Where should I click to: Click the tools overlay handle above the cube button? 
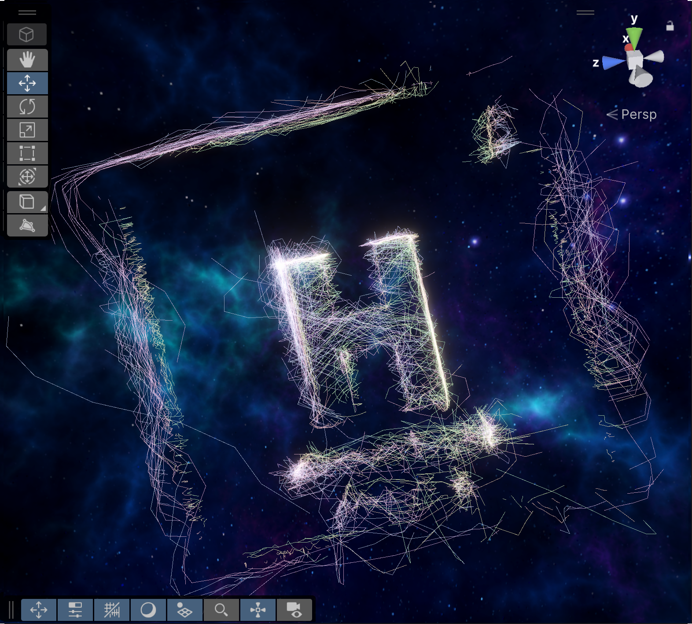(27, 13)
